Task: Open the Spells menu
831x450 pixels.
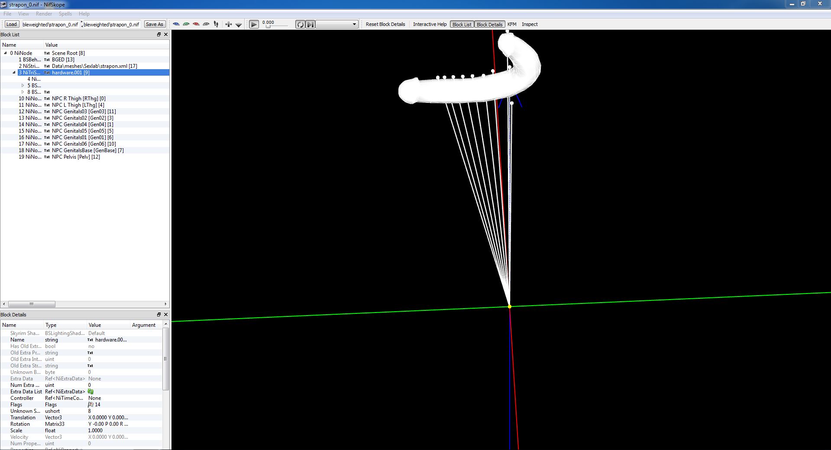Action: pos(65,14)
